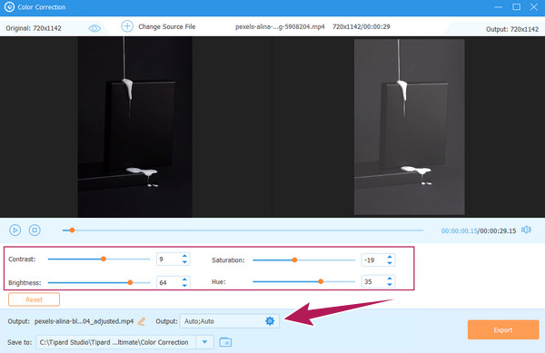
Task: Maximize the Color Correction window
Action: (517, 7)
